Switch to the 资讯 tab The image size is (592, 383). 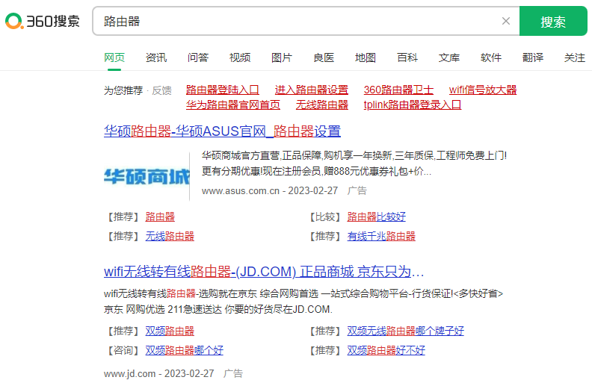pyautogui.click(x=156, y=57)
